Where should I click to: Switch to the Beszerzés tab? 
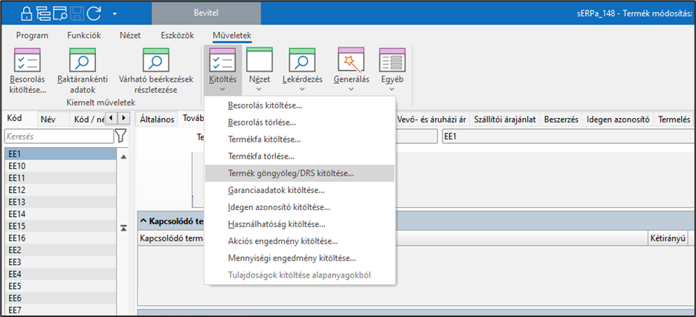pos(561,119)
